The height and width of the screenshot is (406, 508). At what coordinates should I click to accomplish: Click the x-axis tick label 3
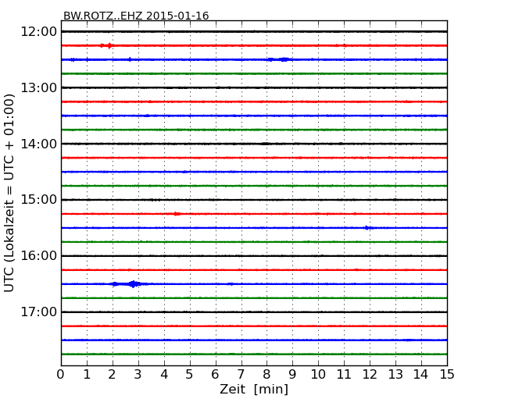tap(138, 375)
